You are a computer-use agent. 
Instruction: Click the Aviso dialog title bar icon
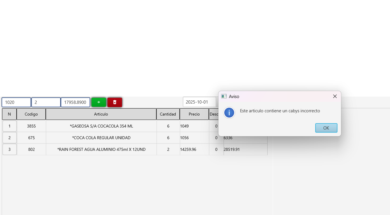coord(224,96)
